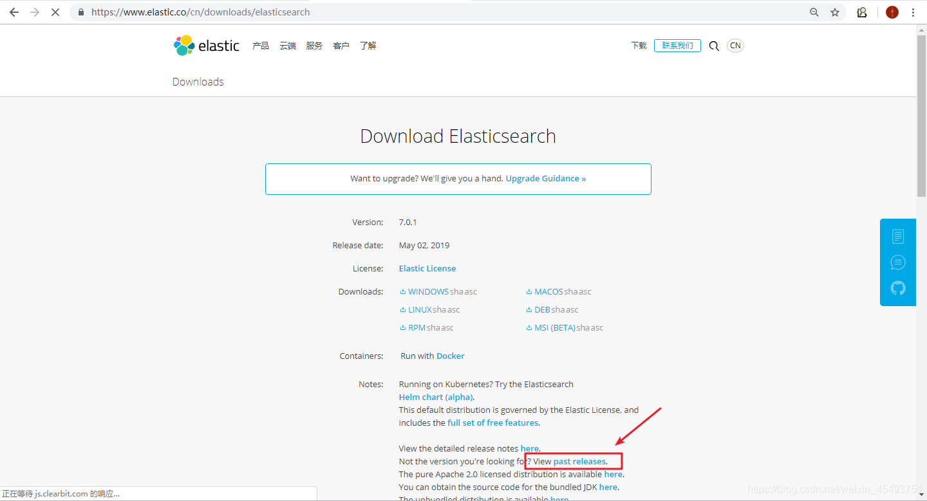Open the asc link next to MSI (BETA)
Image resolution: width=927 pixels, height=501 pixels.
coord(597,328)
